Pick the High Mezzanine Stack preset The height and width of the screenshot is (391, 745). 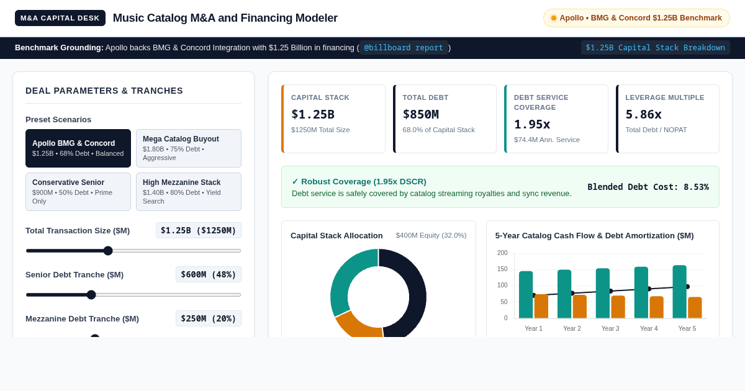(x=189, y=192)
